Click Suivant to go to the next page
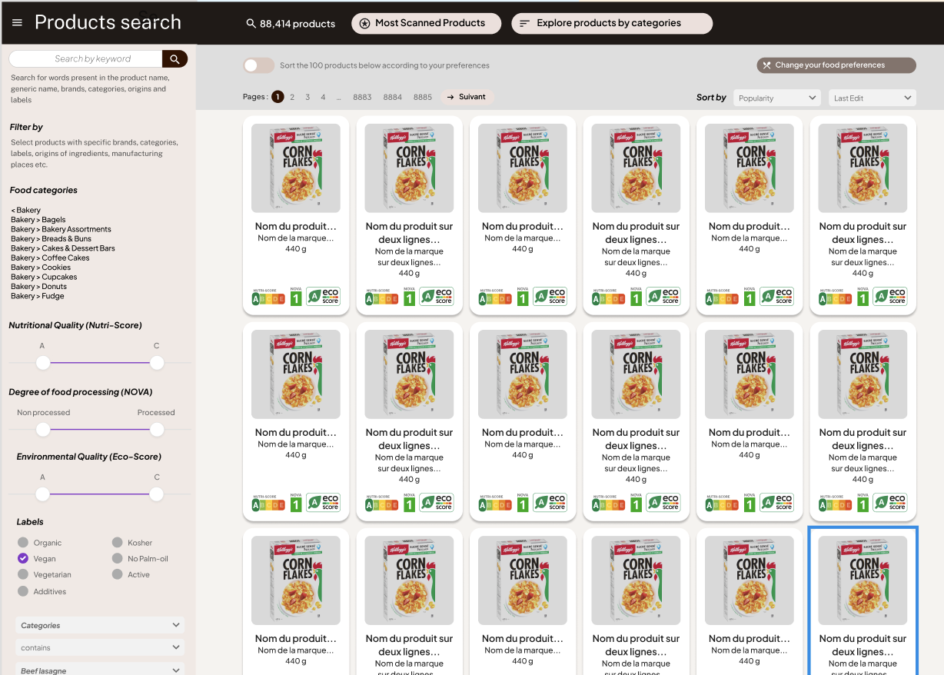The width and height of the screenshot is (944, 675). coord(467,97)
